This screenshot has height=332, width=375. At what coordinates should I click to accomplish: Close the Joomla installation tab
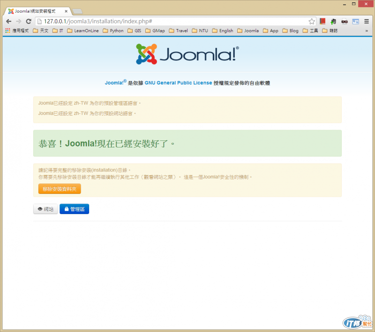point(66,11)
